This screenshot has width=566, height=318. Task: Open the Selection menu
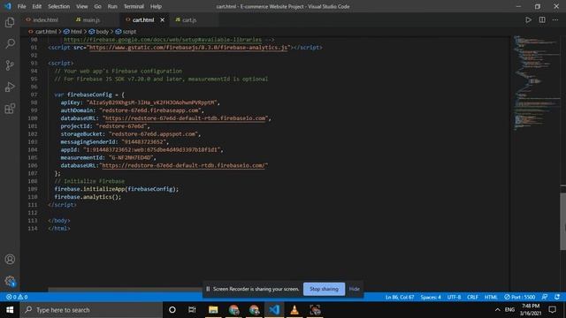[59, 6]
